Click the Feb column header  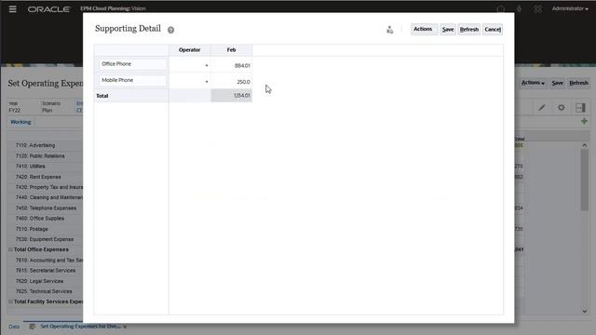(x=232, y=49)
